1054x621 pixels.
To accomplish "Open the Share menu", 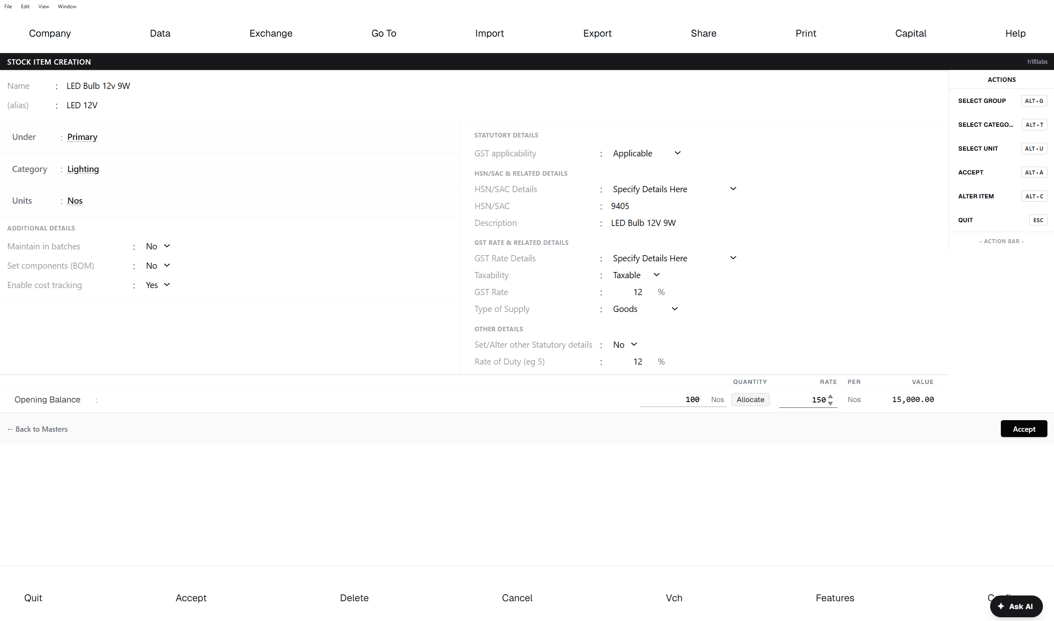I will (703, 33).
